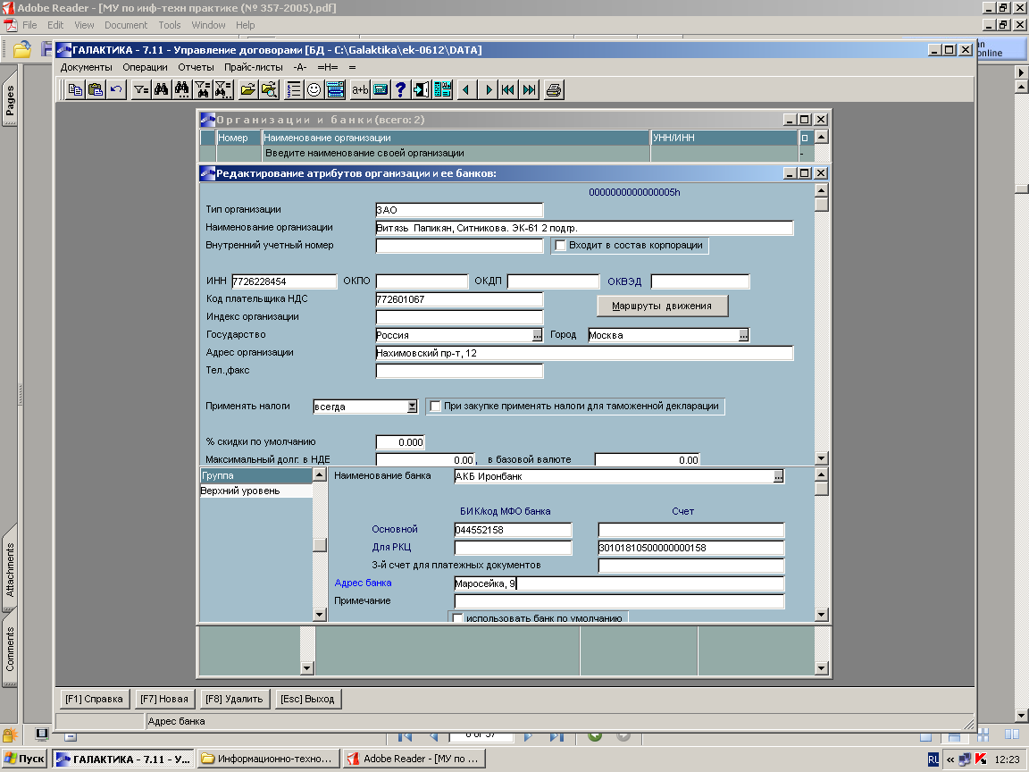Click the Тел./факс input field
Screen dimensions: 1029x772
pos(459,371)
